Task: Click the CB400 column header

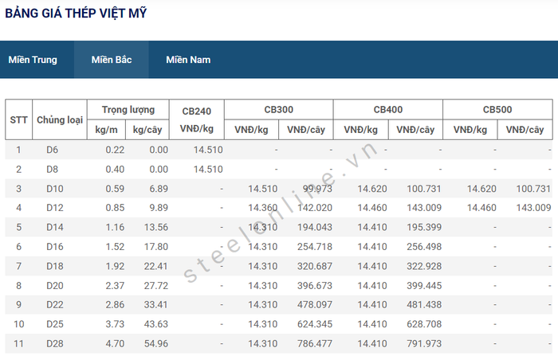Action: [x=387, y=110]
